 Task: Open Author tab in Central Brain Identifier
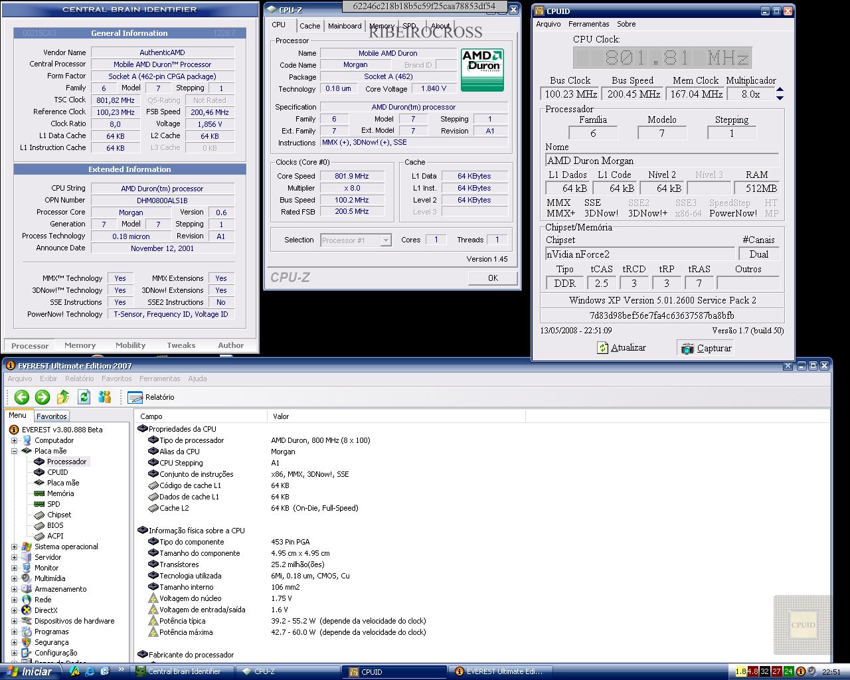[x=231, y=345]
